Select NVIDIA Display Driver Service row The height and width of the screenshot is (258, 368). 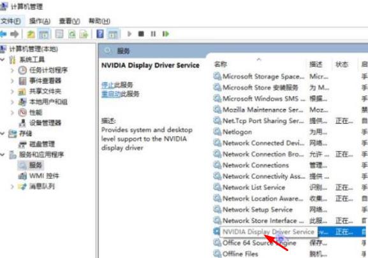pyautogui.click(x=290, y=232)
